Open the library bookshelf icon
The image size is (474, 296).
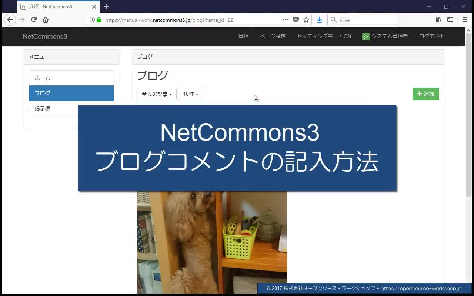coord(438,20)
